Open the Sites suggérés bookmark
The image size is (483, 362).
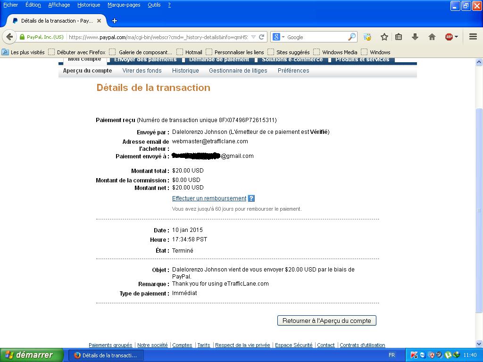[289, 52]
